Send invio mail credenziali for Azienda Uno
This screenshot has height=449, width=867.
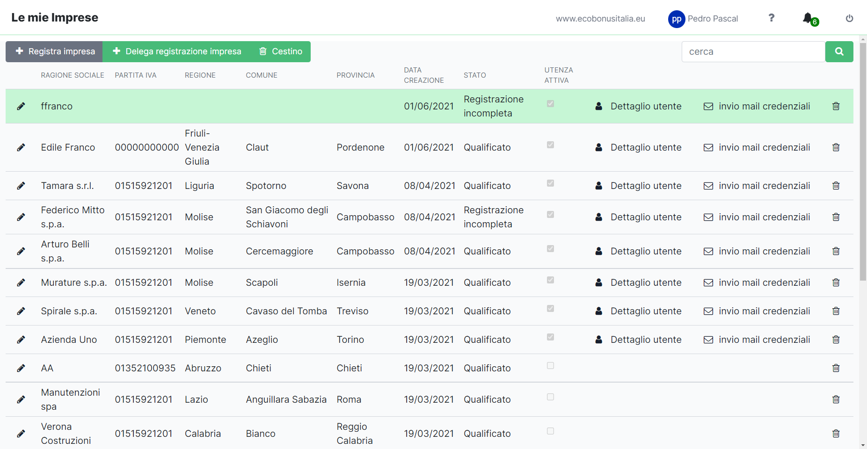757,340
